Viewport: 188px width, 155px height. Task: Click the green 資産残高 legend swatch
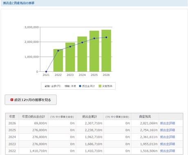(x=100, y=86)
